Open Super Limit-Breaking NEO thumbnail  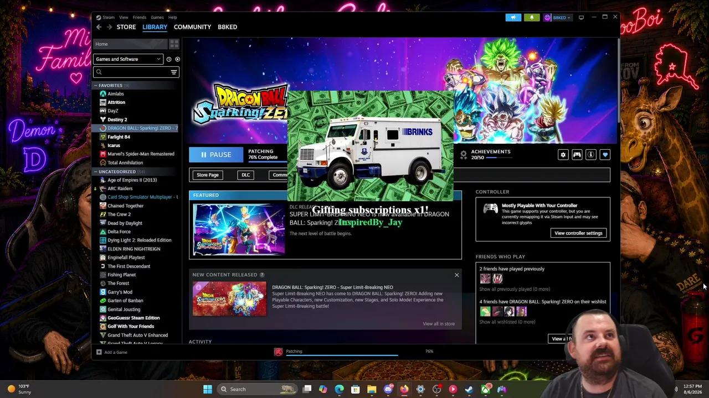pos(229,299)
